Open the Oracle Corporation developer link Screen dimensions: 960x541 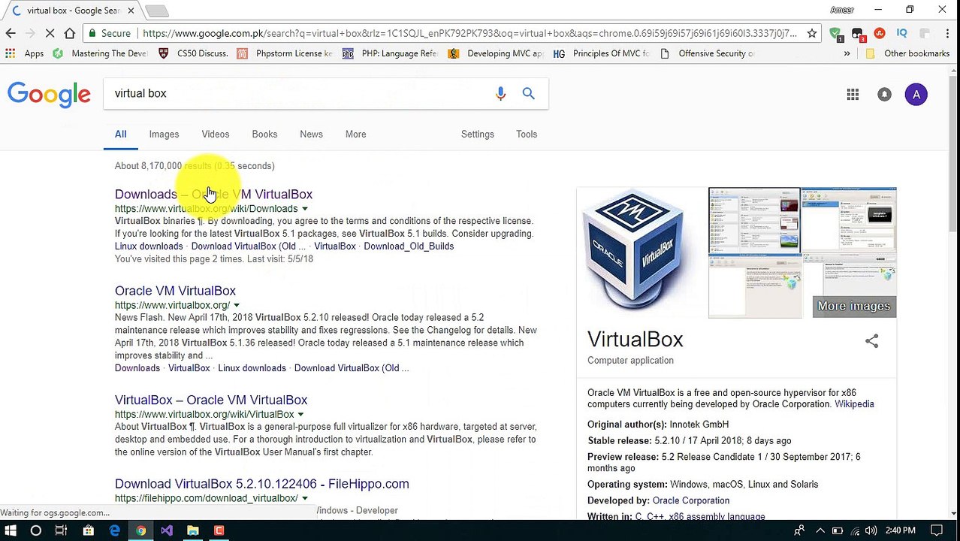click(x=691, y=500)
